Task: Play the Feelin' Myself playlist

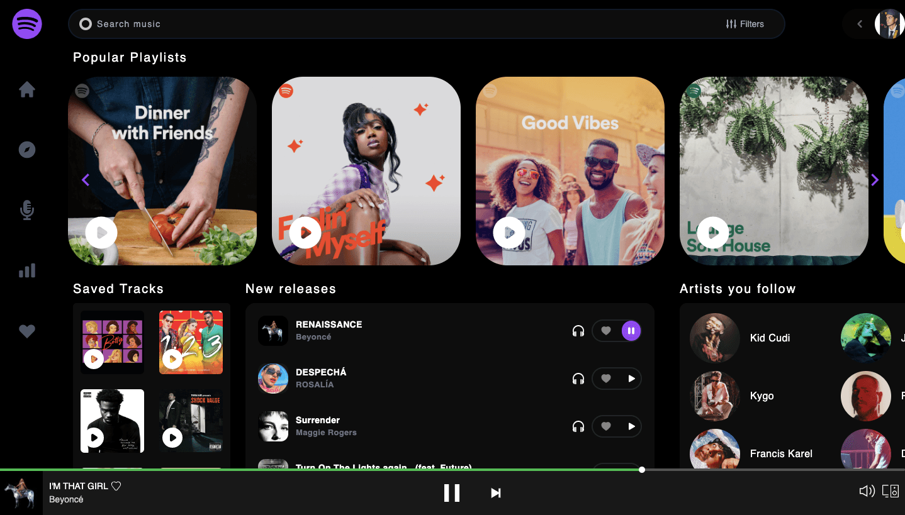Action: (305, 233)
